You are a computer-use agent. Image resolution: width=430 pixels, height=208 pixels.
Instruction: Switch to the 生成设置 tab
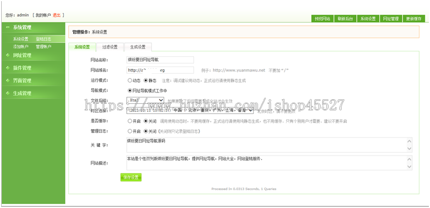(138, 47)
